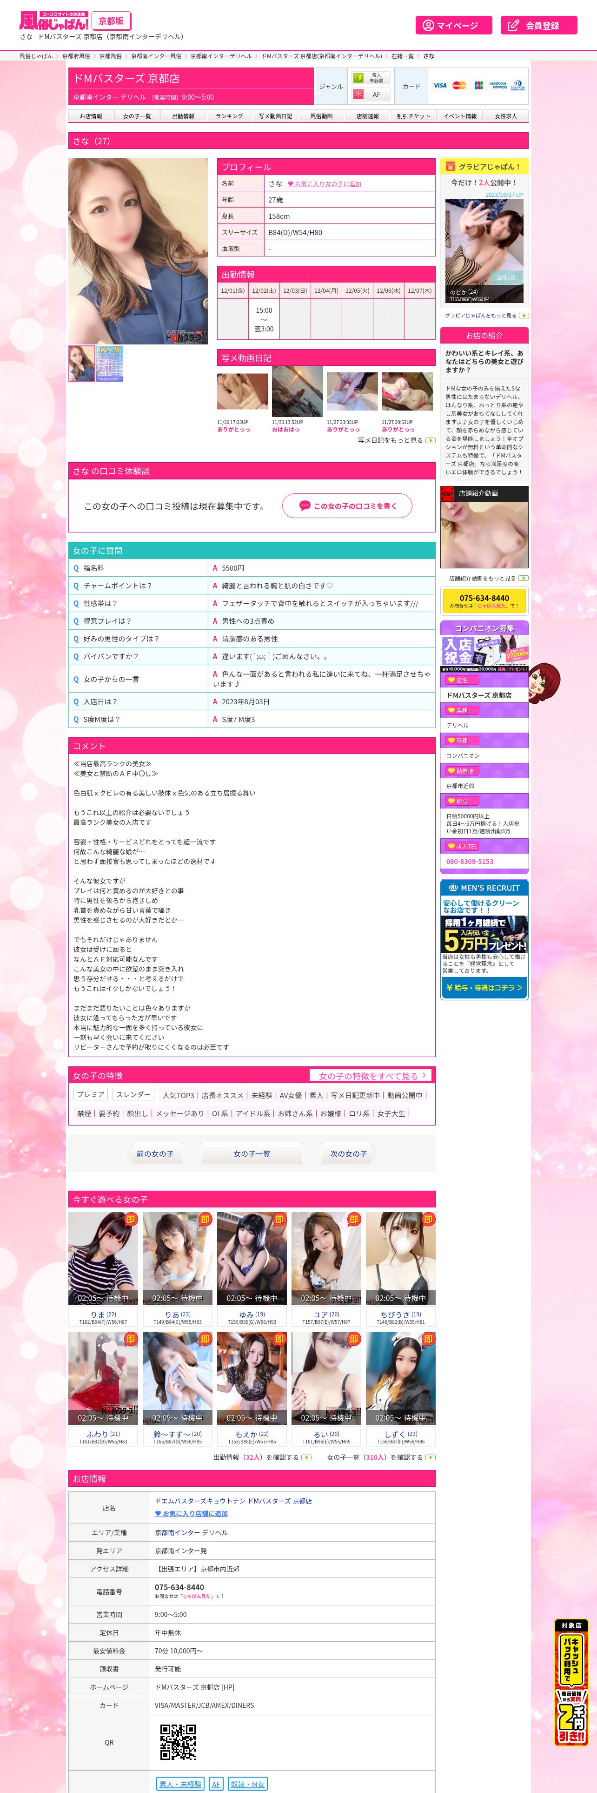Image resolution: width=597 pixels, height=1793 pixels.
Task: Click お気に入り店舗に追加 link
Action: 191,1513
